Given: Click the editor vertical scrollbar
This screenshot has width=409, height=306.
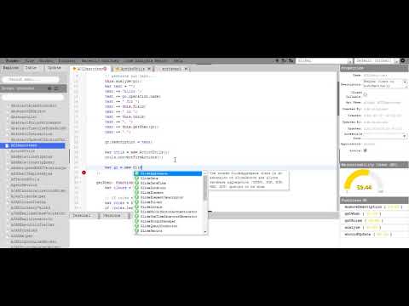Looking at the screenshot, I should click(x=338, y=99).
